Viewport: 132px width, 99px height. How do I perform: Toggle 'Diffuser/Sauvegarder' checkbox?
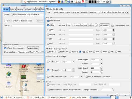pyautogui.click(x=5, y=48)
